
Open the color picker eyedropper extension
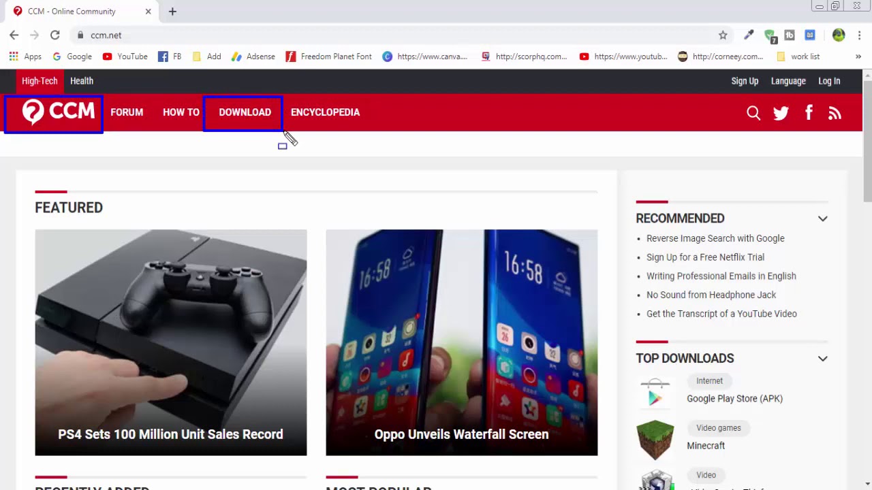coord(749,35)
